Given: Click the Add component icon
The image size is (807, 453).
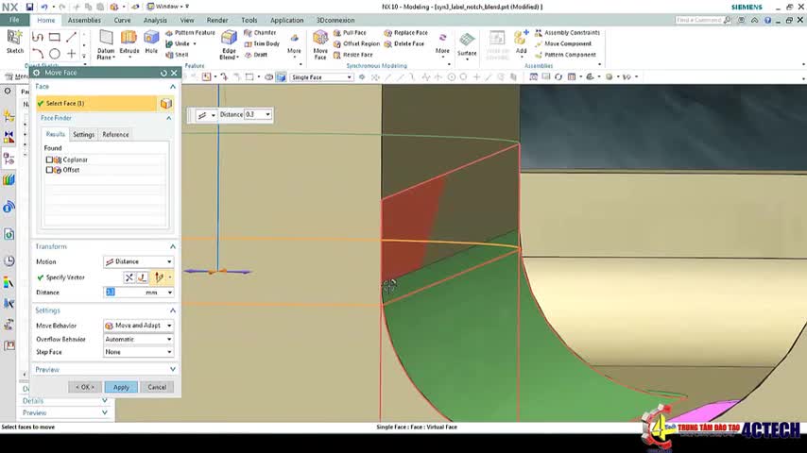Looking at the screenshot, I should 521,42.
